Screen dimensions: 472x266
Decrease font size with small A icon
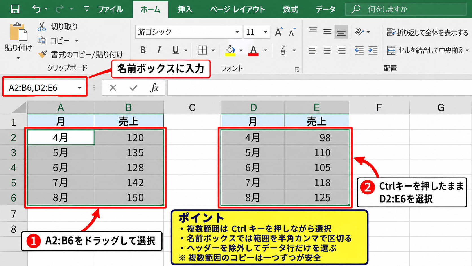point(292,32)
